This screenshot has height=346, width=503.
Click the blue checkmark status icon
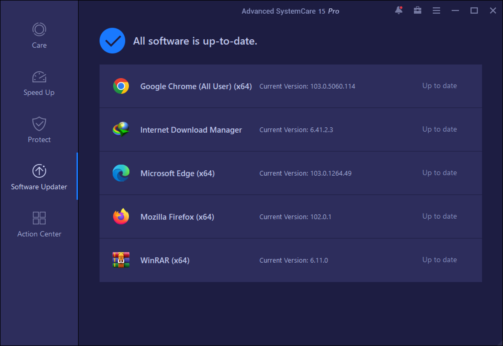pyautogui.click(x=112, y=41)
